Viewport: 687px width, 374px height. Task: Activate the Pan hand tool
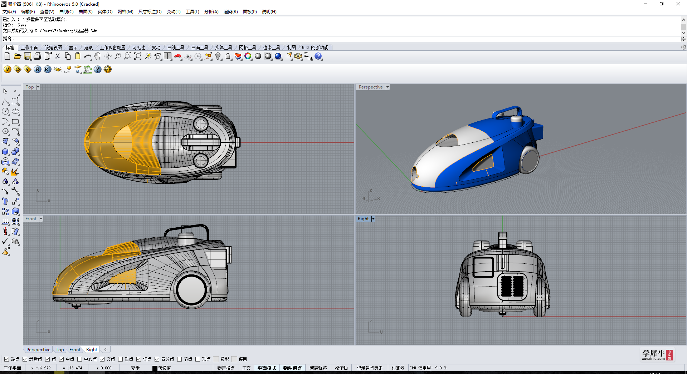(x=97, y=56)
